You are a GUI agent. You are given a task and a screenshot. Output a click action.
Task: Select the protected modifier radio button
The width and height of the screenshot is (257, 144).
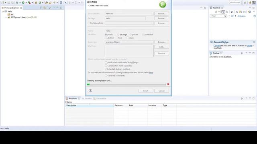pyautogui.click(x=143, y=35)
